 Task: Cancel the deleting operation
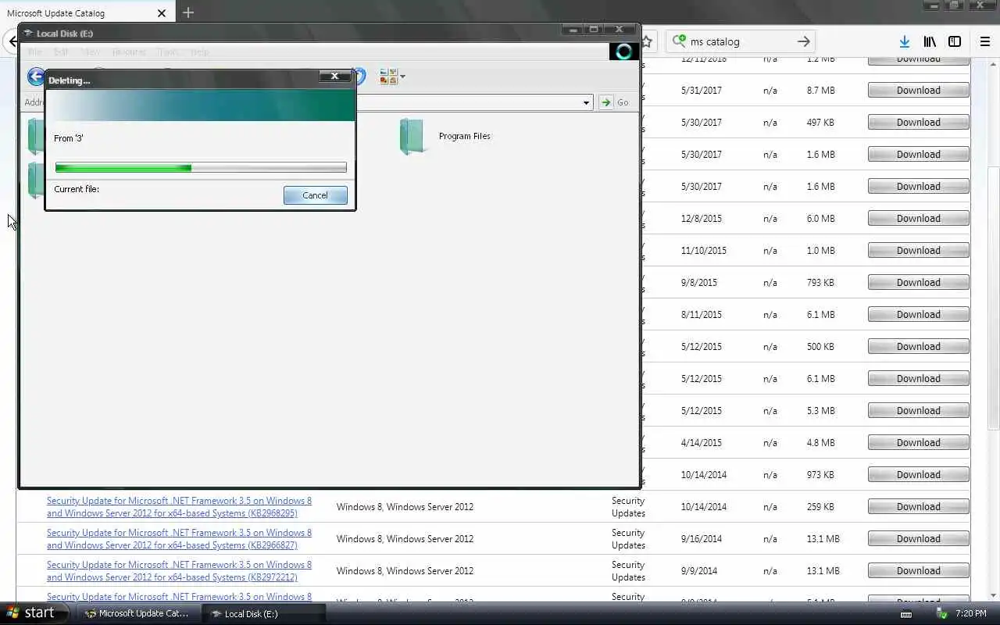click(x=315, y=195)
